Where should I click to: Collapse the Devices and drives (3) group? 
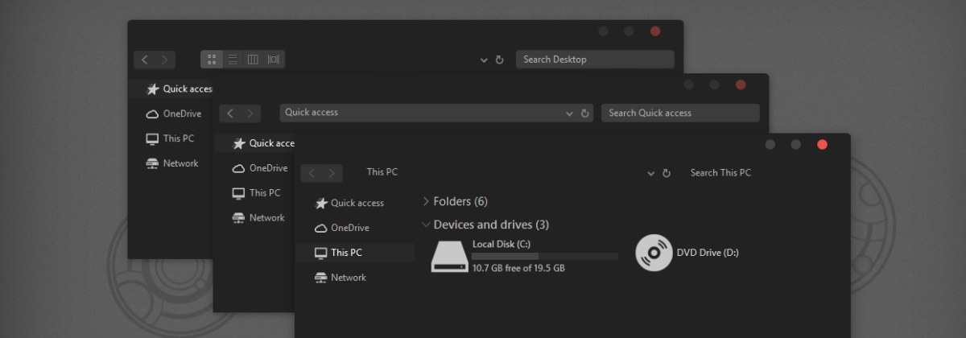coord(426,225)
